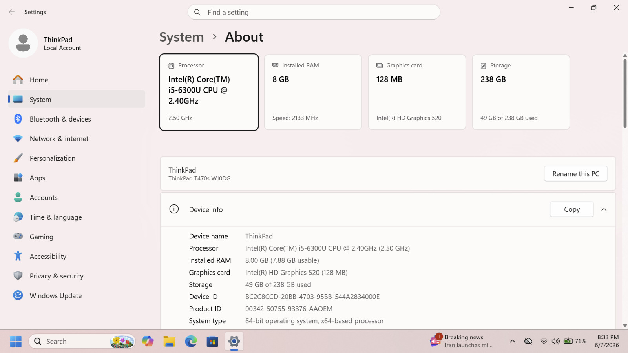This screenshot has width=628, height=353.
Task: Open Accounts settings in sidebar
Action: point(77,197)
